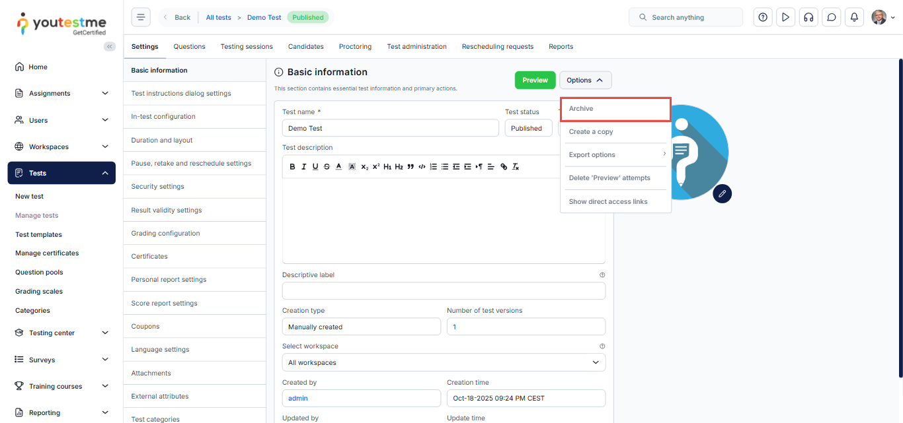Toggle underline formatting in description editor

click(315, 167)
